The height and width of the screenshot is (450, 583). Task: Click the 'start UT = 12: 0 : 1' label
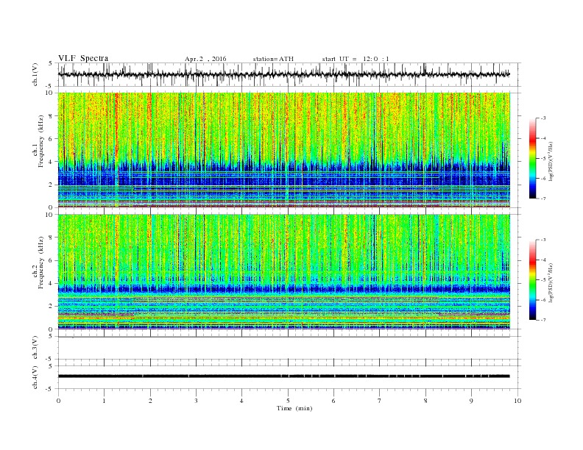pyautogui.click(x=356, y=59)
